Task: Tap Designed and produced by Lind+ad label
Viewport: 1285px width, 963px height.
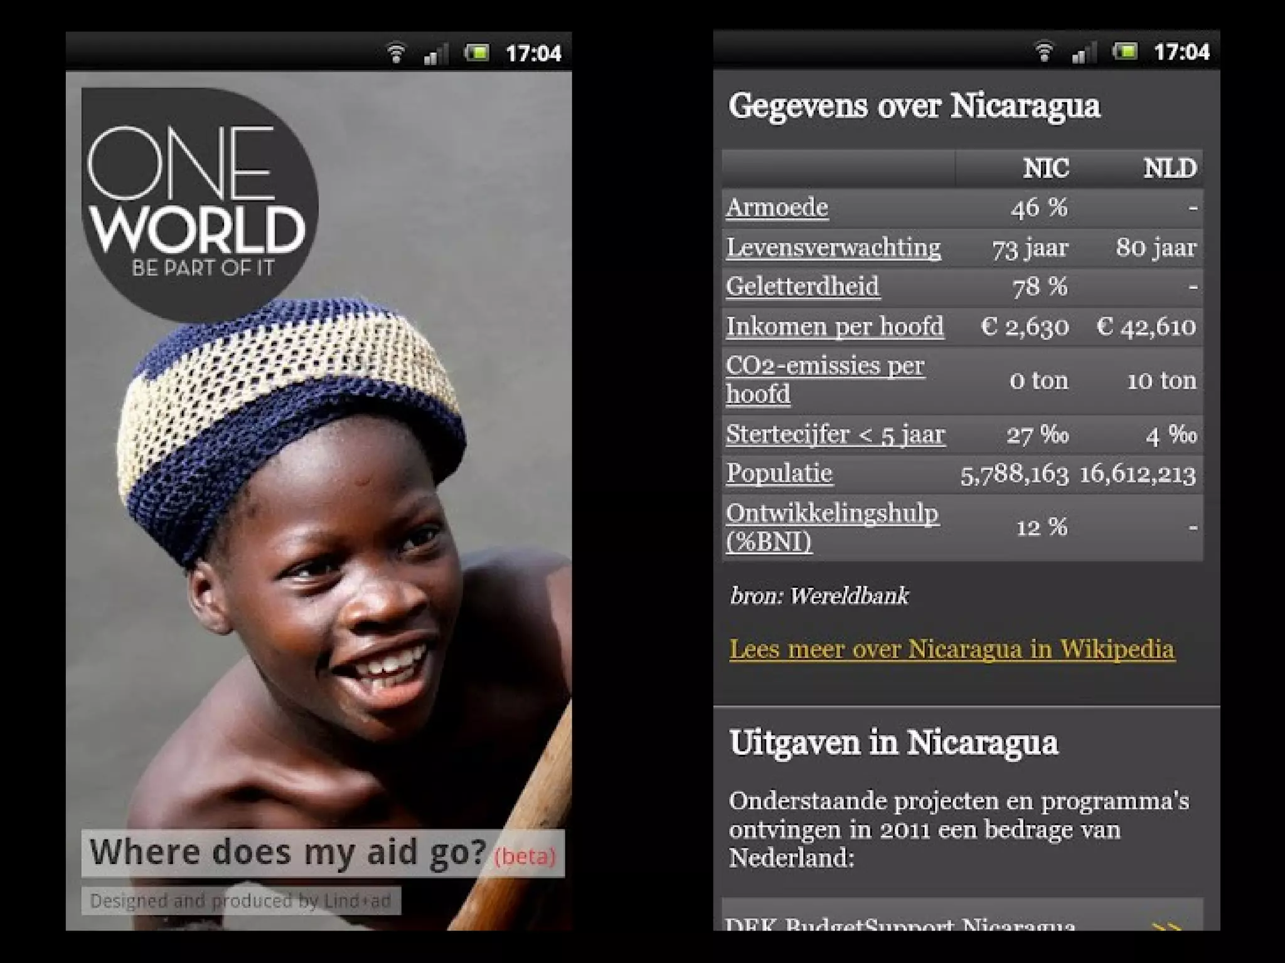Action: click(x=241, y=901)
